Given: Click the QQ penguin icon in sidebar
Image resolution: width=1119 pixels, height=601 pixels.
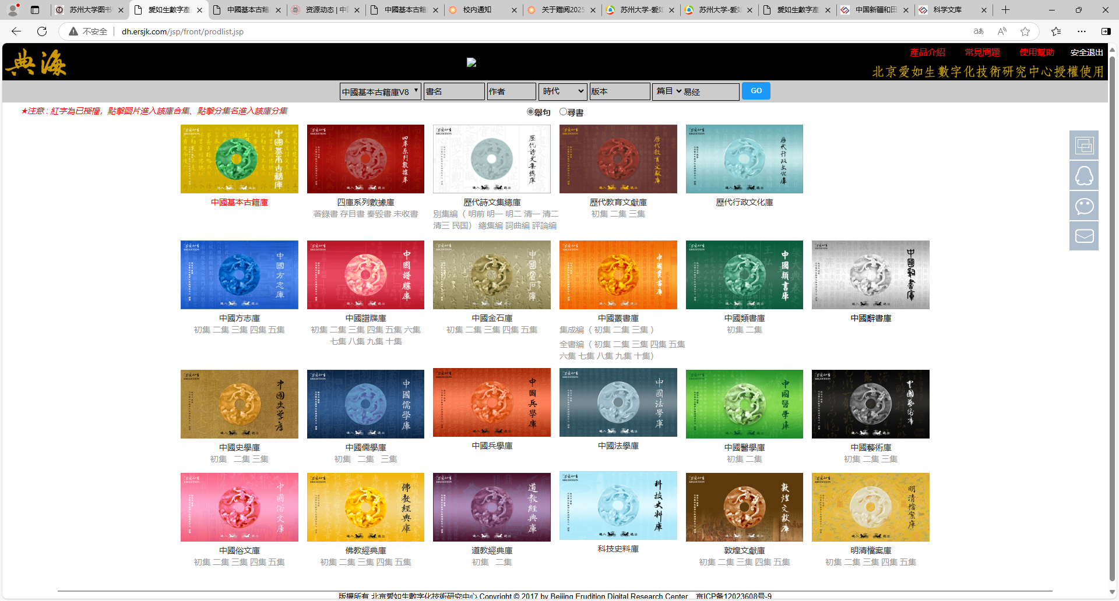Looking at the screenshot, I should click(1084, 175).
